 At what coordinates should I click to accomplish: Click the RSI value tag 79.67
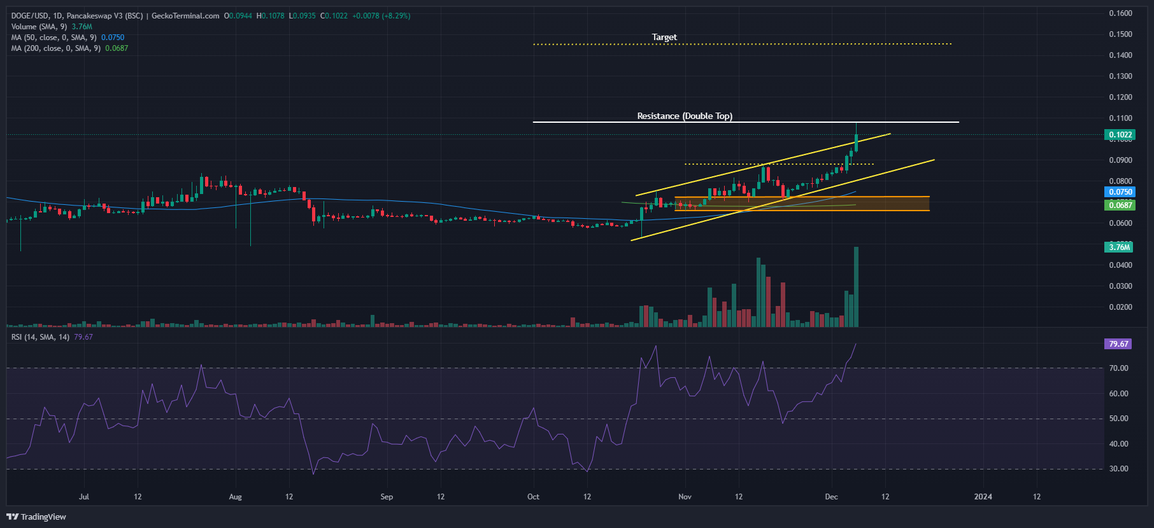(x=1118, y=344)
